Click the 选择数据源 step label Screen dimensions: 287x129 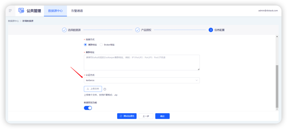coord(74,30)
